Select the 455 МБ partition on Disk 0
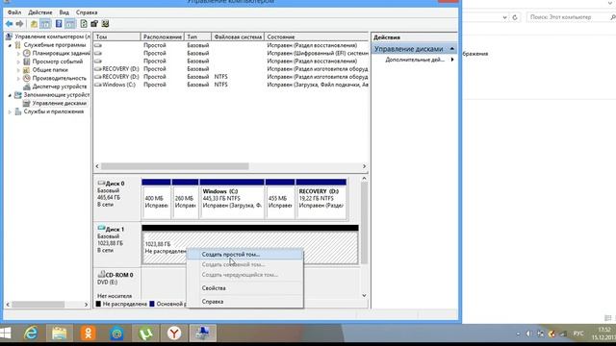 [x=280, y=199]
